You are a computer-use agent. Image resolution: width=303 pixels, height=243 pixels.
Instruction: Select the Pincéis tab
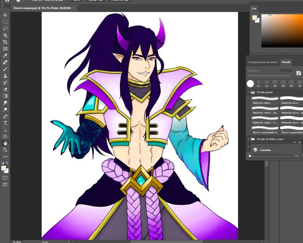[286, 62]
